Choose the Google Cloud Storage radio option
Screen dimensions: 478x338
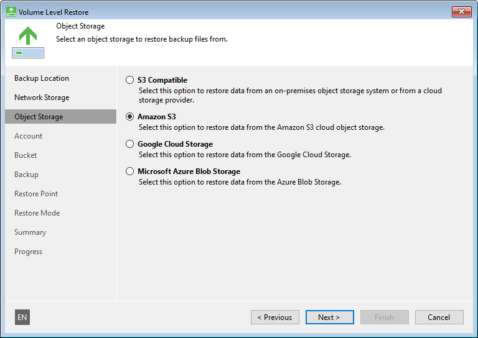(130, 144)
